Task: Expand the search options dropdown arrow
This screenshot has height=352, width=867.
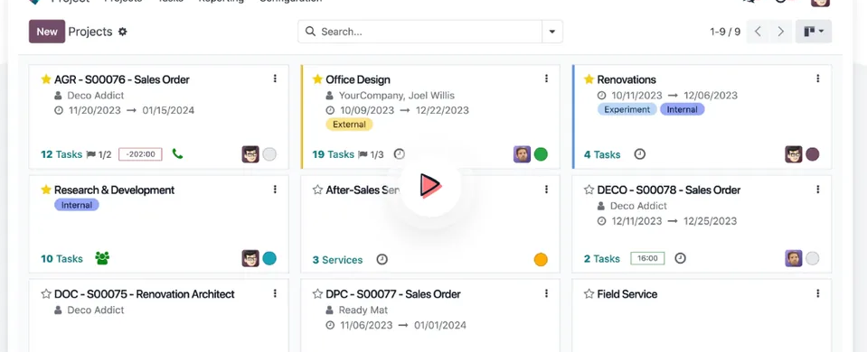Action: pyautogui.click(x=551, y=32)
